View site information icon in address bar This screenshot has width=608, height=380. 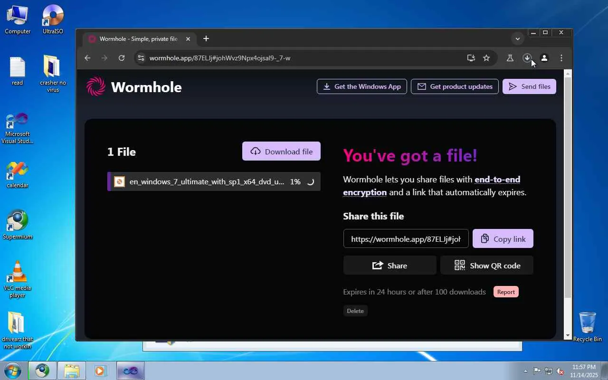(x=141, y=58)
